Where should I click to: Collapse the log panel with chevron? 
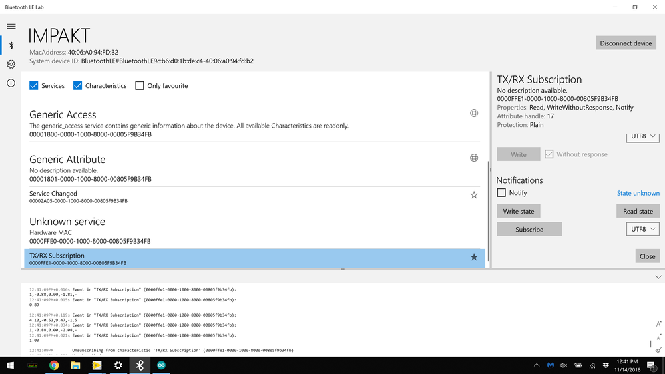pos(658,277)
